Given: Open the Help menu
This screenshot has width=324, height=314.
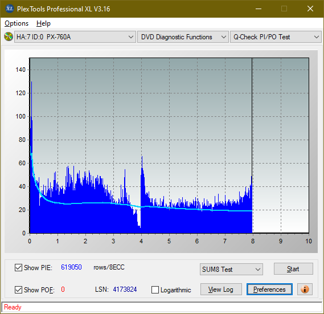Looking at the screenshot, I should click(x=43, y=23).
